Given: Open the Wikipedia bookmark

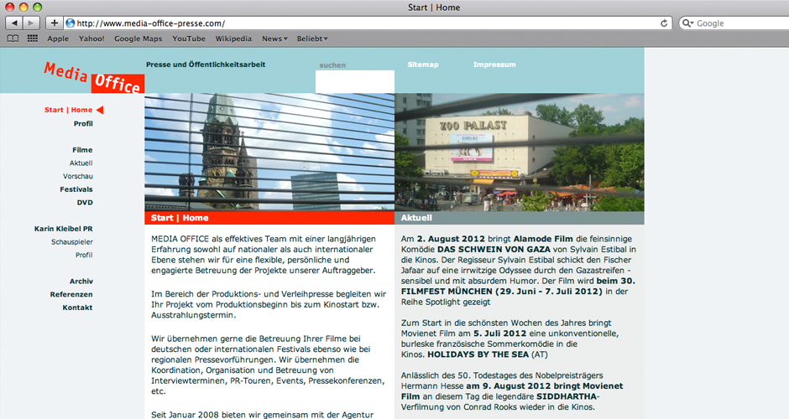Looking at the screenshot, I should click(x=233, y=39).
